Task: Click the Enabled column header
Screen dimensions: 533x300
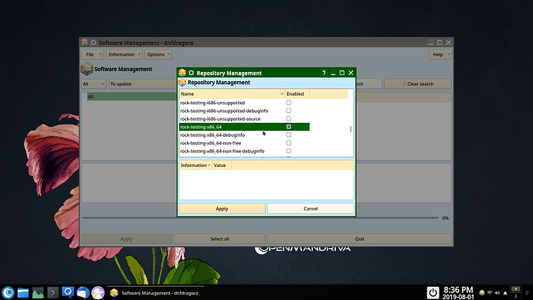Action: coord(297,94)
